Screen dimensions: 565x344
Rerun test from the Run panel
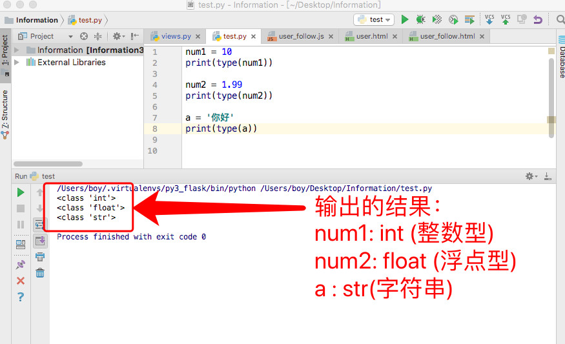pos(21,192)
